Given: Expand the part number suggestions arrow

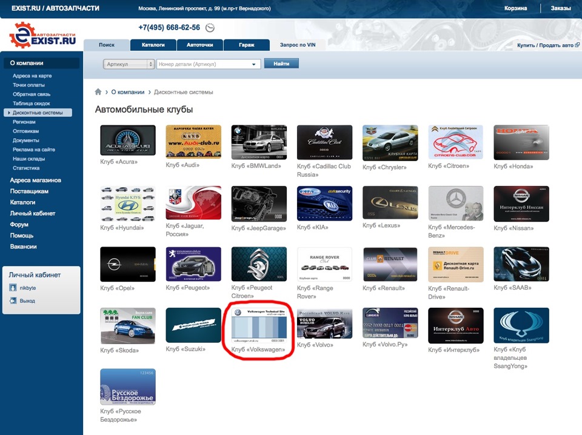Looking at the screenshot, I should (x=253, y=64).
